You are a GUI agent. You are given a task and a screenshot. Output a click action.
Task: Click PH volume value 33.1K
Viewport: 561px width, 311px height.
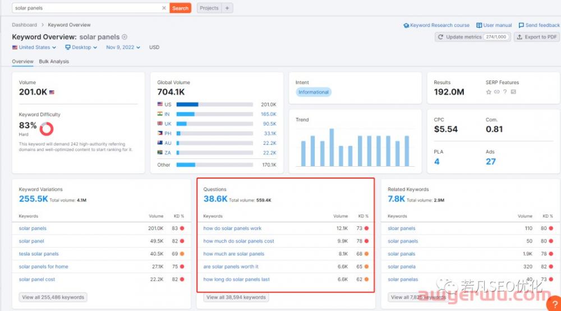click(270, 134)
